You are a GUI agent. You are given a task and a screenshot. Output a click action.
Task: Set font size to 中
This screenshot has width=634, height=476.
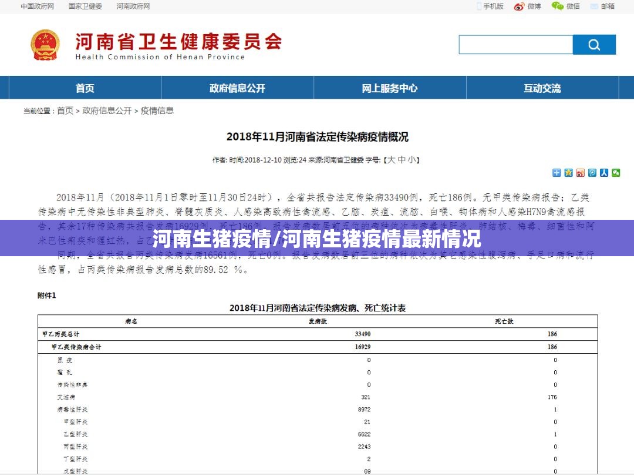[402, 160]
